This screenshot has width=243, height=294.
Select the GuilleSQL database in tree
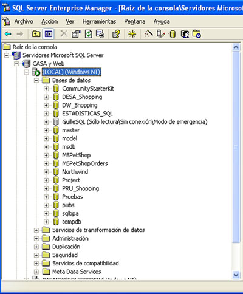[x=135, y=122]
